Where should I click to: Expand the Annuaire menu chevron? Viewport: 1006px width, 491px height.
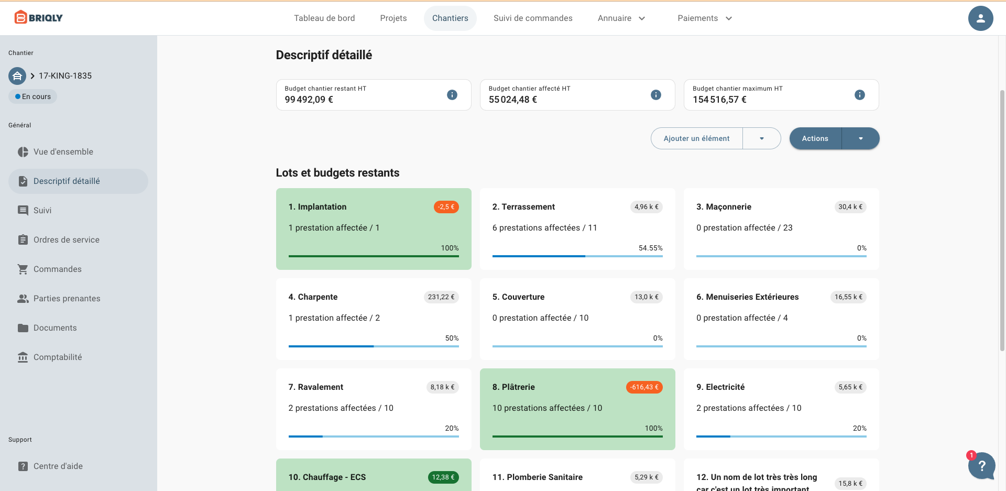[x=642, y=18]
